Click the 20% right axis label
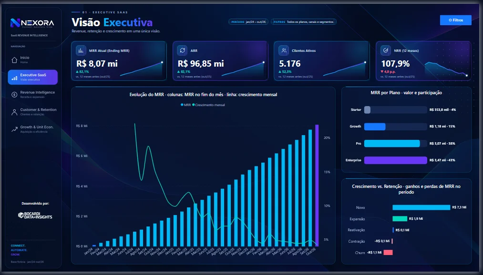 pyautogui.click(x=327, y=137)
